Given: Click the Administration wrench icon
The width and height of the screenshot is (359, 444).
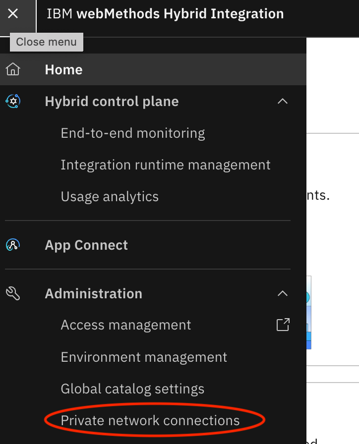Looking at the screenshot, I should tap(13, 293).
